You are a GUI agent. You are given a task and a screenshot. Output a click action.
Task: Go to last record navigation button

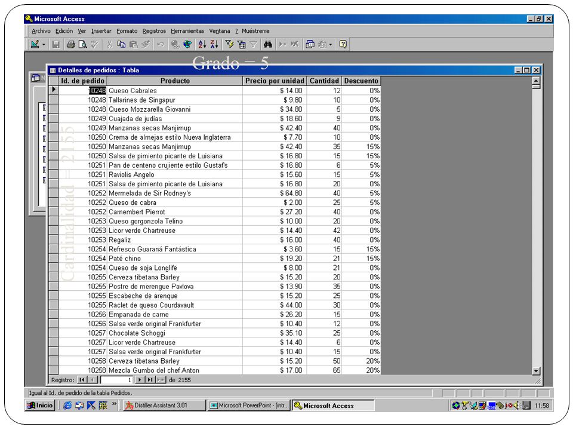click(150, 380)
